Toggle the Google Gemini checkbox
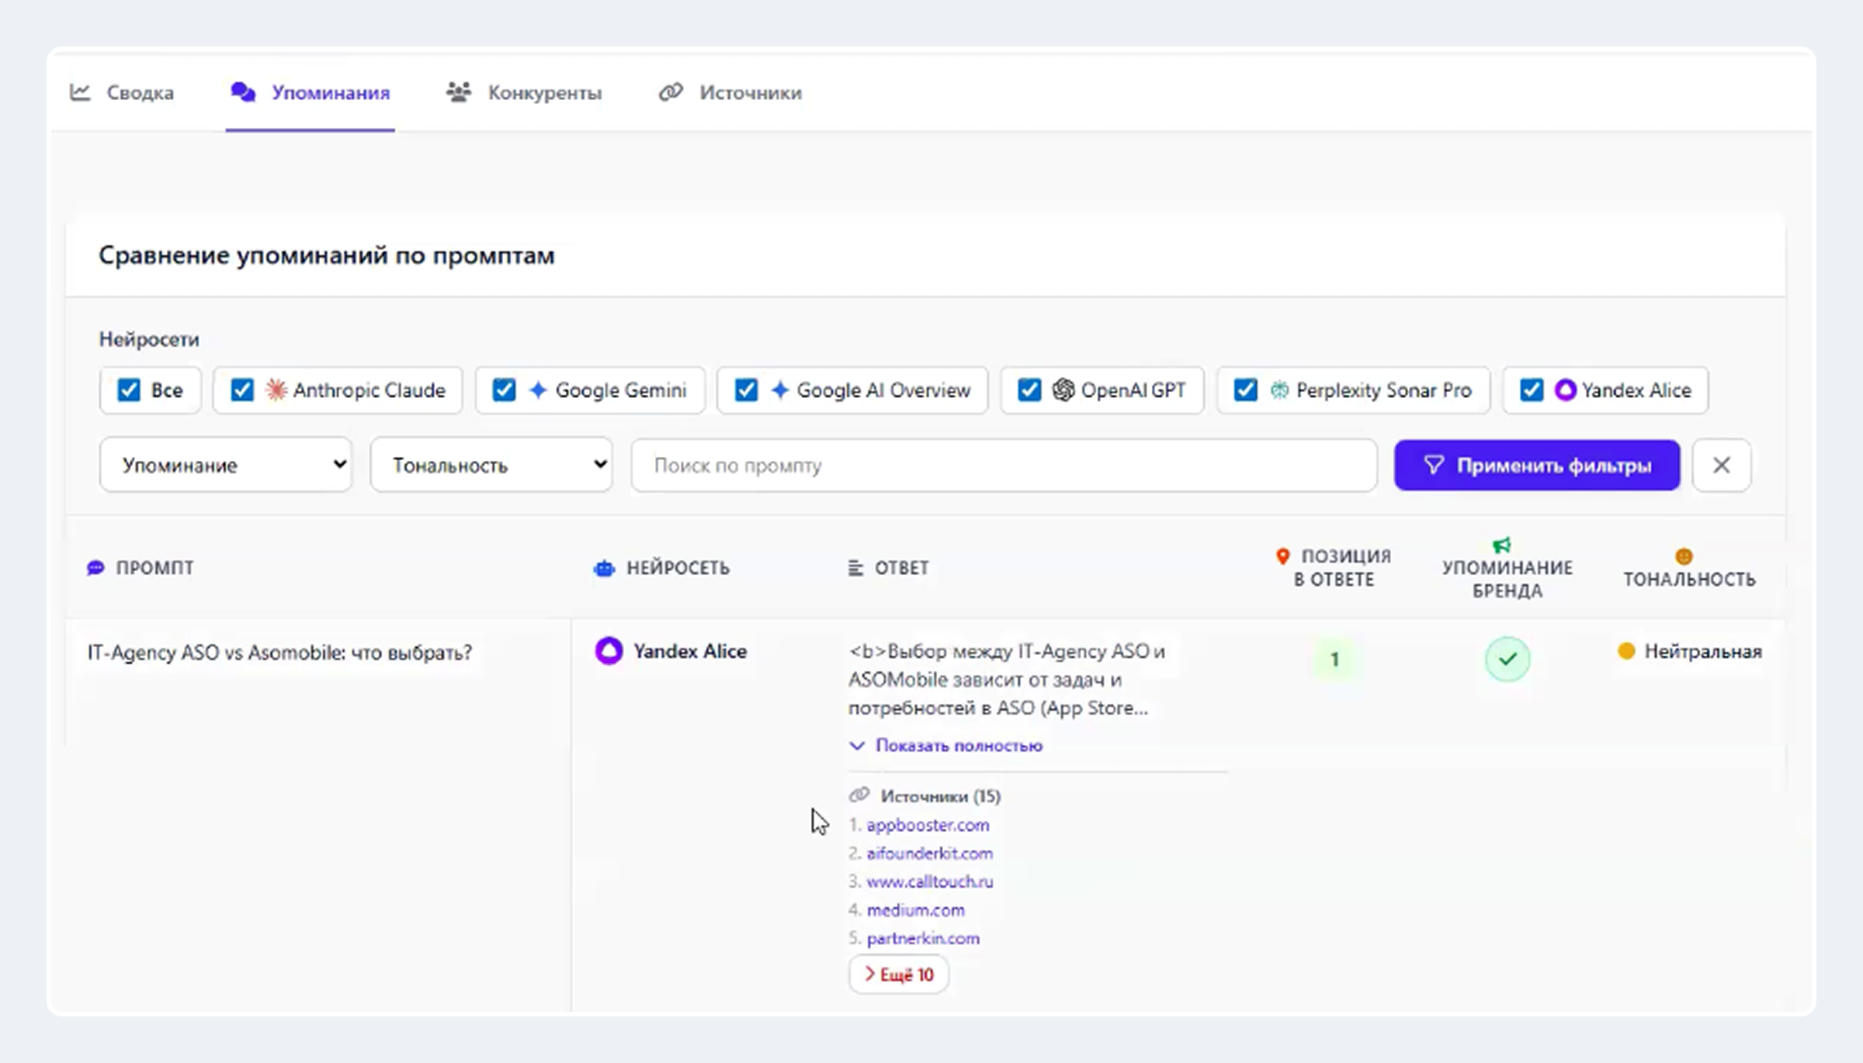Screen dimensions: 1863x1063 [504, 390]
